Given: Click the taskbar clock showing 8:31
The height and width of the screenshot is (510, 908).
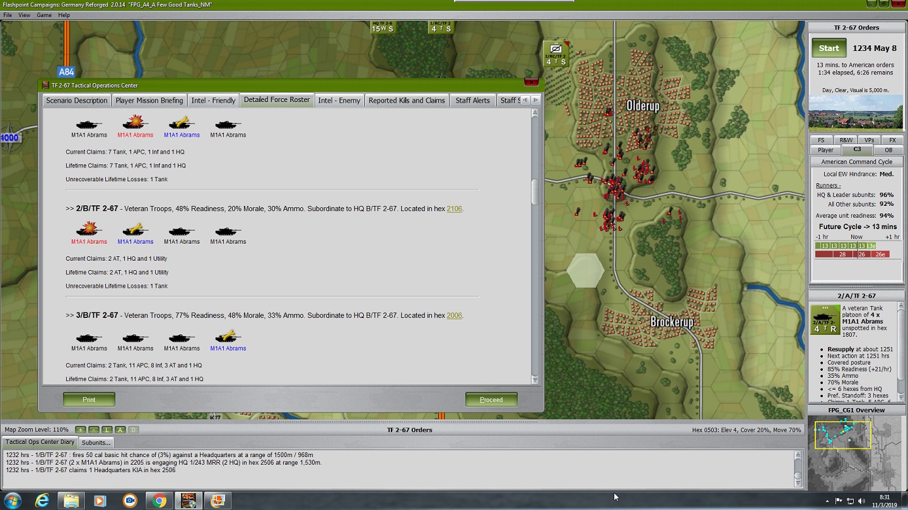Looking at the screenshot, I should [884, 501].
